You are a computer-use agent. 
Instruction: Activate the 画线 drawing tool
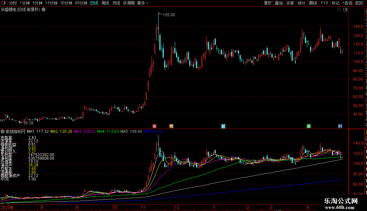click(313, 3)
